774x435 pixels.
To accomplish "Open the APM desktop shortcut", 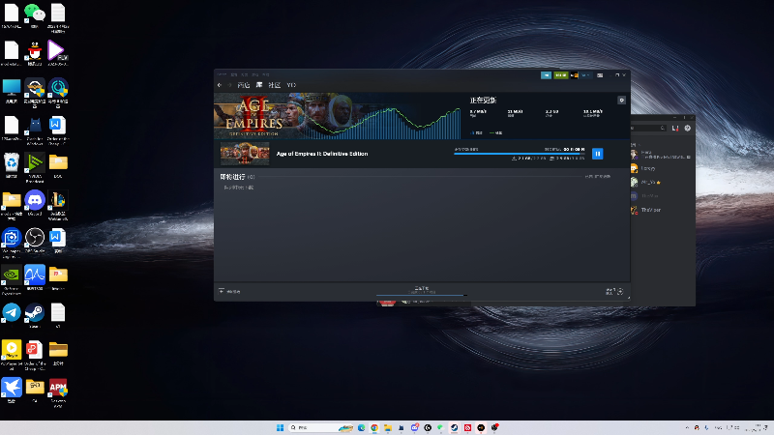I will [x=58, y=391].
